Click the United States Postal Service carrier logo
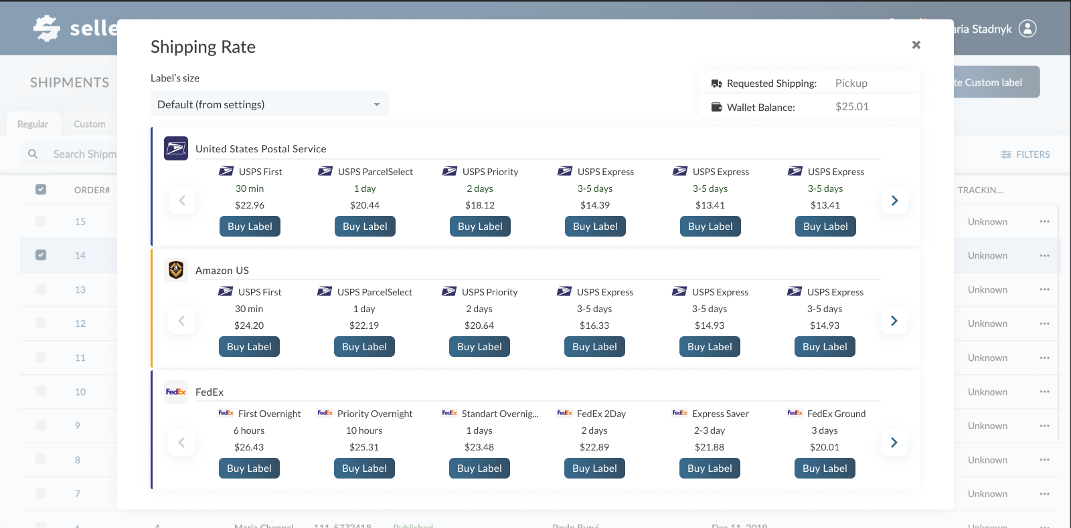The image size is (1071, 528). click(x=176, y=148)
